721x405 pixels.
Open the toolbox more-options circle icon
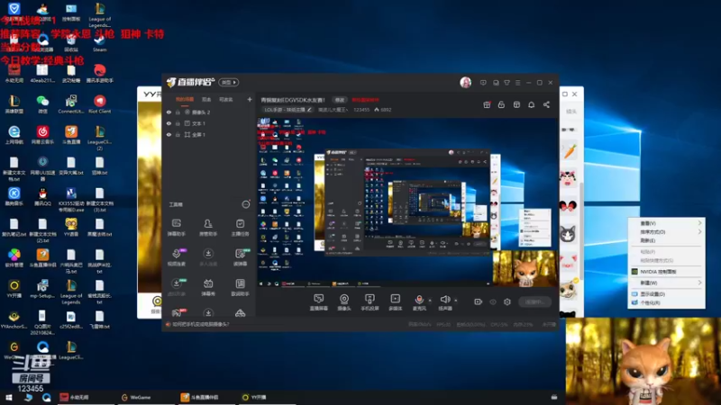click(245, 204)
